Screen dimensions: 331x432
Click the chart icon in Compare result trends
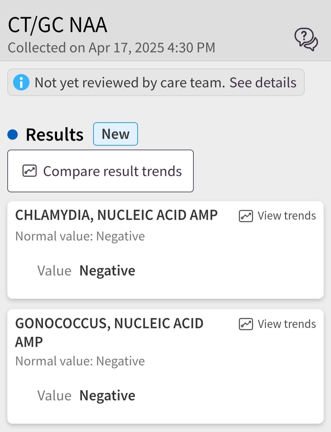pyautogui.click(x=30, y=171)
